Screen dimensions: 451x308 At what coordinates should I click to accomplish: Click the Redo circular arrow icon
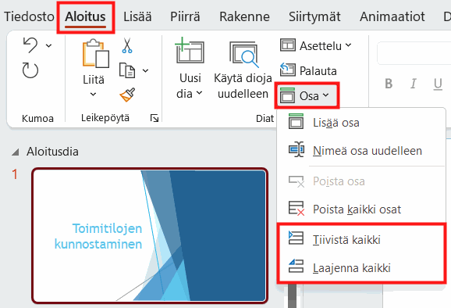(x=30, y=70)
